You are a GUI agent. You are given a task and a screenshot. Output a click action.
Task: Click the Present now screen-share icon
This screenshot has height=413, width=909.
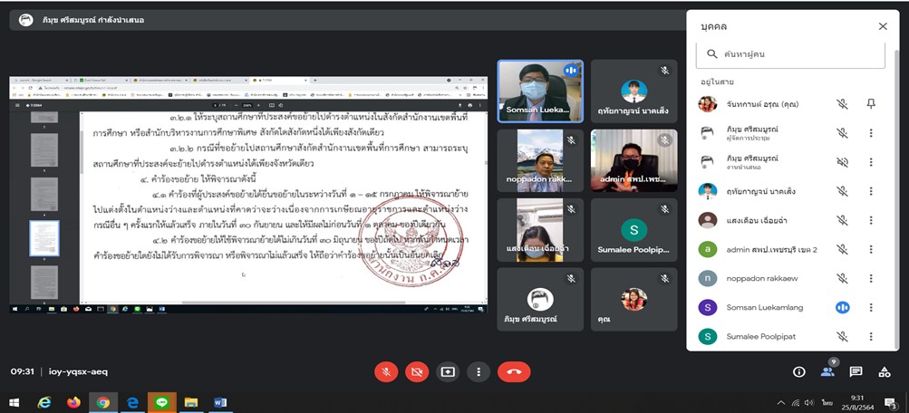point(448,371)
